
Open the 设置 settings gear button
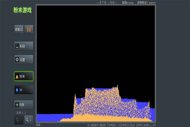[24, 59]
